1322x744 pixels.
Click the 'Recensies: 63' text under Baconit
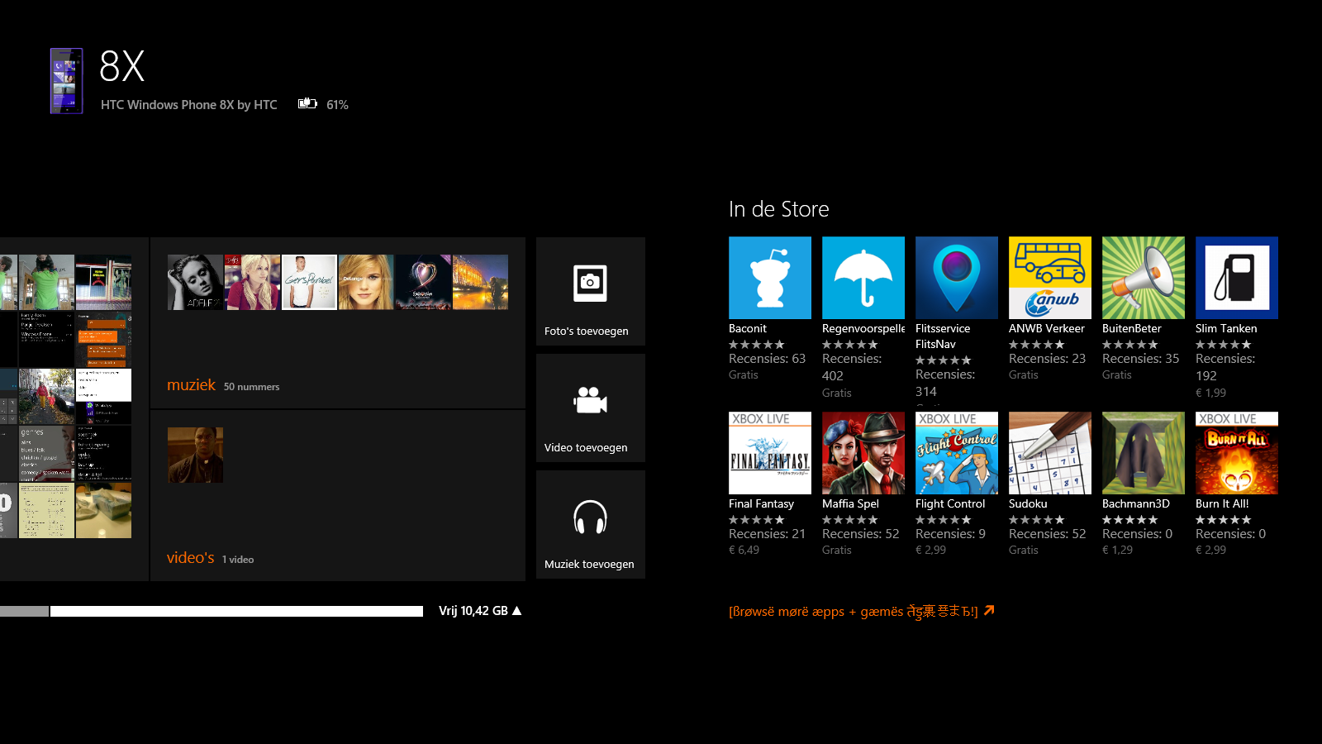click(x=767, y=359)
